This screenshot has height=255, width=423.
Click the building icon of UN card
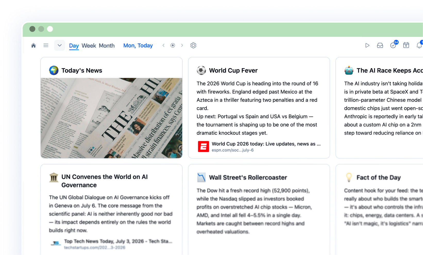[x=54, y=177]
